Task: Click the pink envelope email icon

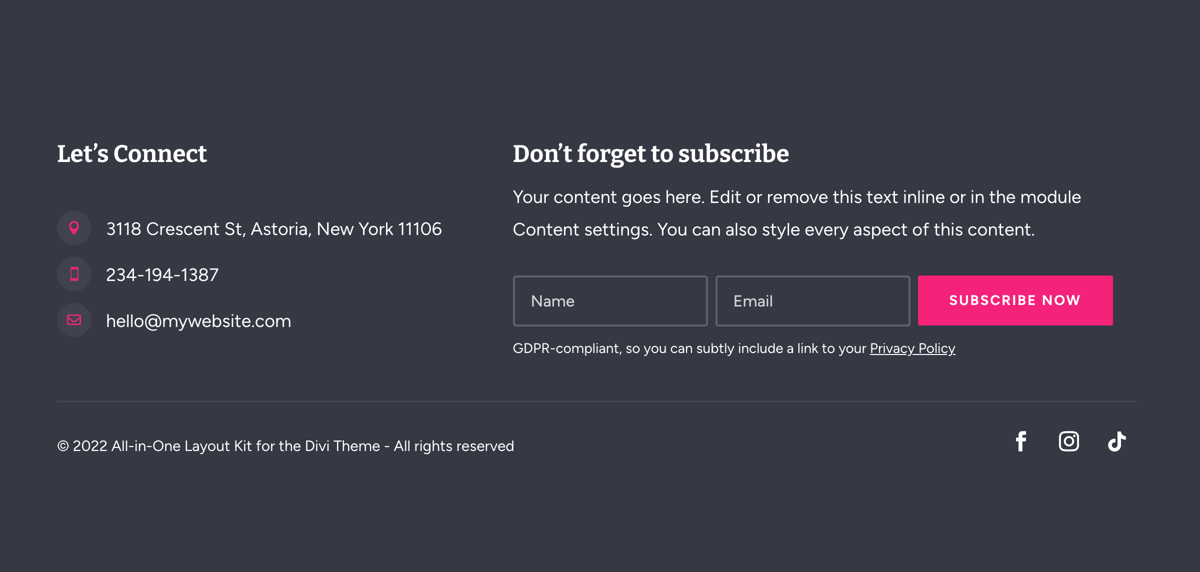Action: [x=74, y=320]
